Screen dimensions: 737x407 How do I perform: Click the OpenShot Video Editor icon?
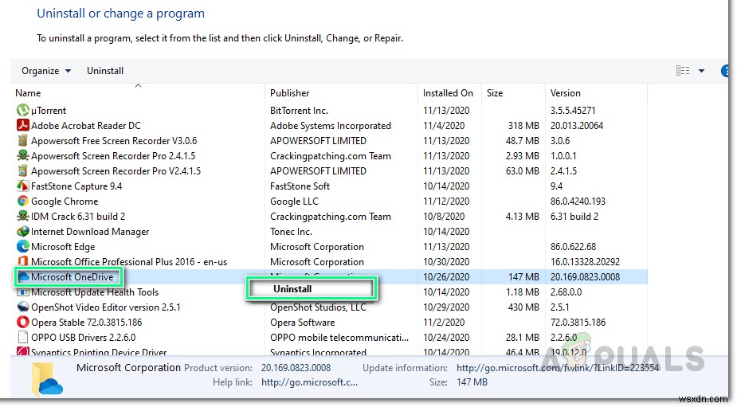pyautogui.click(x=22, y=307)
